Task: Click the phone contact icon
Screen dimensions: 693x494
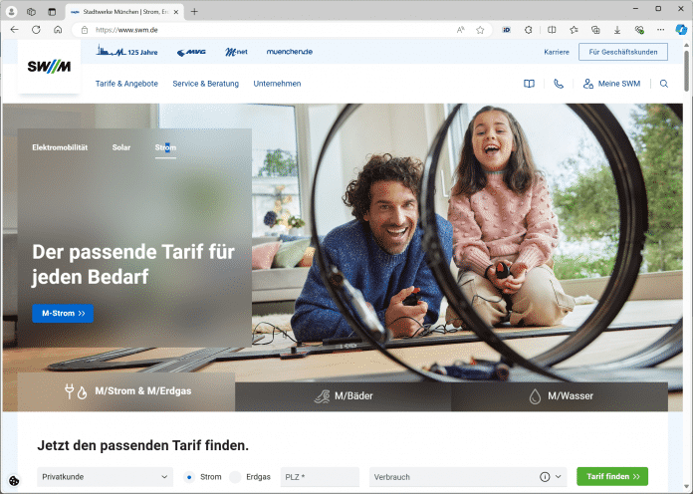Action: pos(559,84)
